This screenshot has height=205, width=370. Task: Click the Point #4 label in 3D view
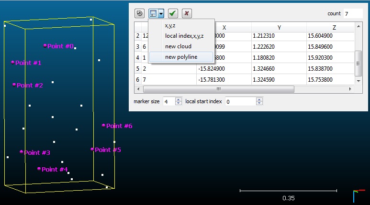55,170
